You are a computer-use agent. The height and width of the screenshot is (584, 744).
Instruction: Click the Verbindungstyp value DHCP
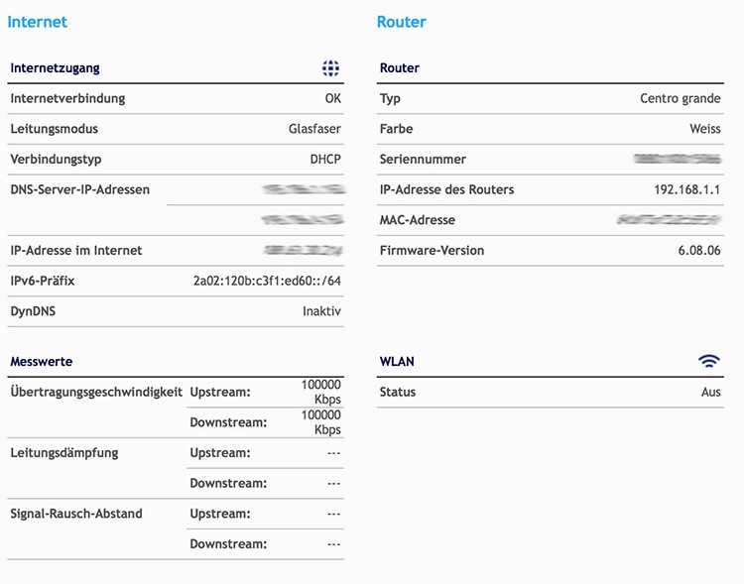point(325,160)
